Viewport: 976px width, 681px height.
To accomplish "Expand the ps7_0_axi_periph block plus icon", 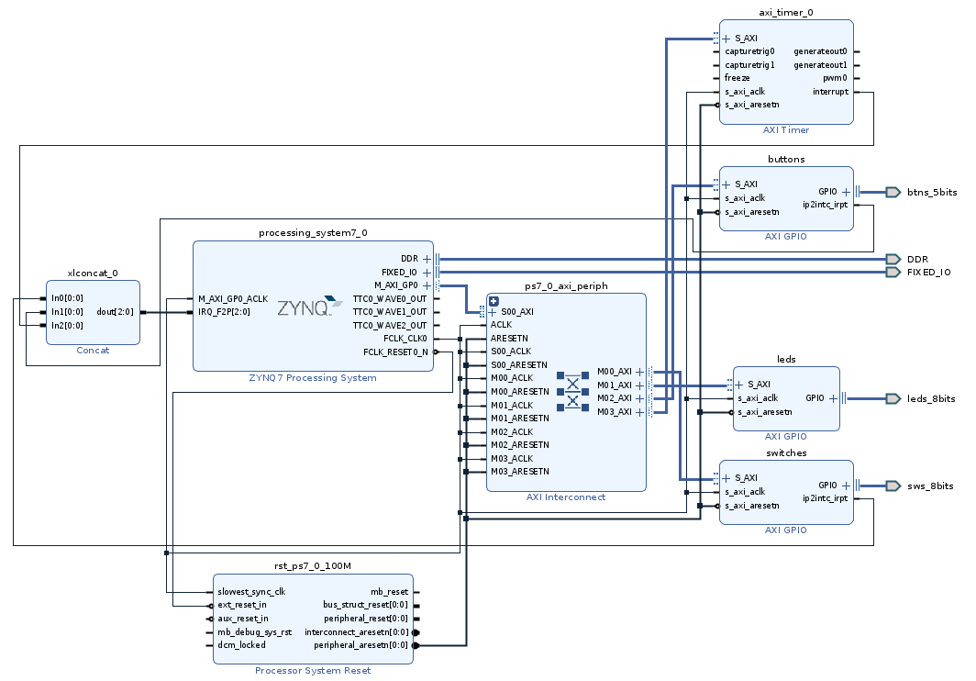I will [494, 302].
